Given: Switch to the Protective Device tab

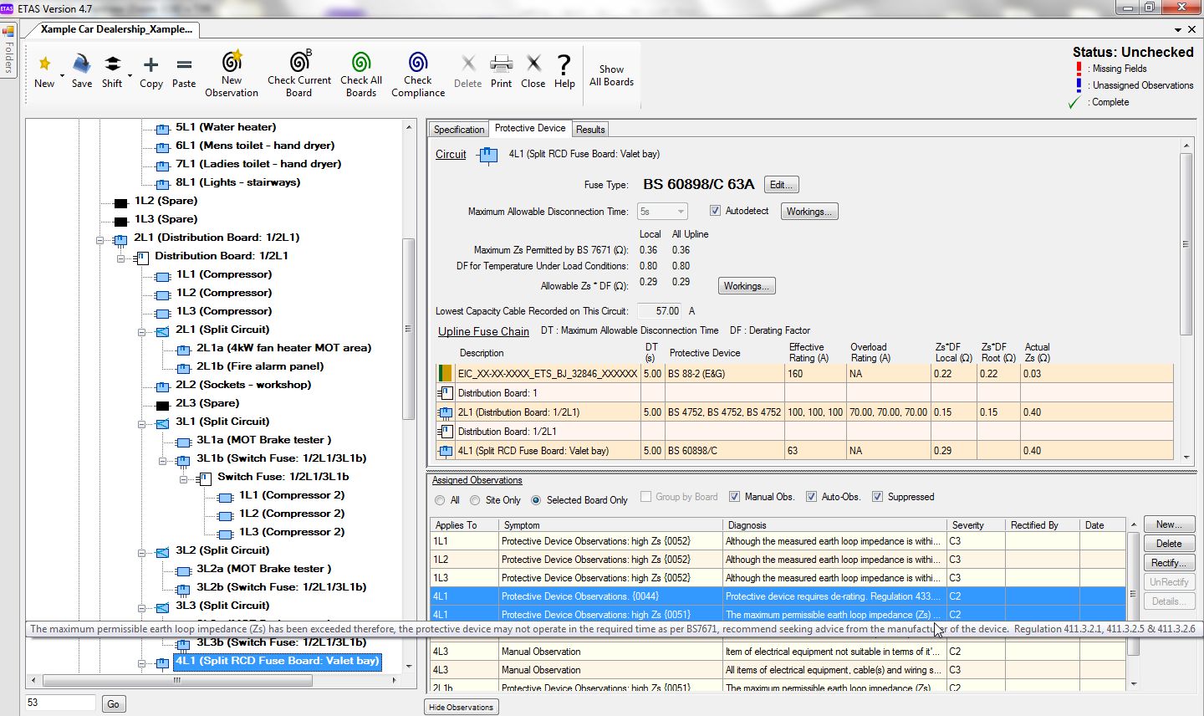Looking at the screenshot, I should point(530,128).
